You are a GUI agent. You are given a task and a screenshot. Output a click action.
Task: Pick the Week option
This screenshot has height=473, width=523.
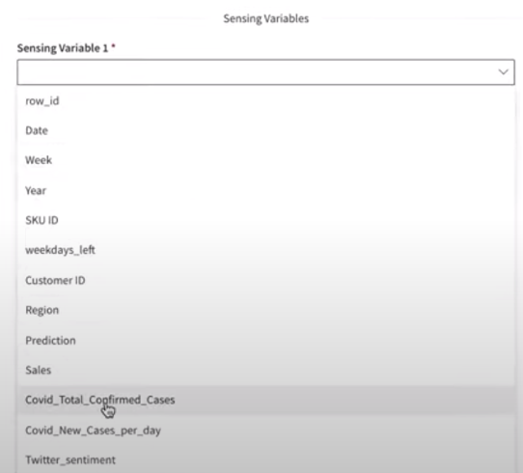coord(265,160)
